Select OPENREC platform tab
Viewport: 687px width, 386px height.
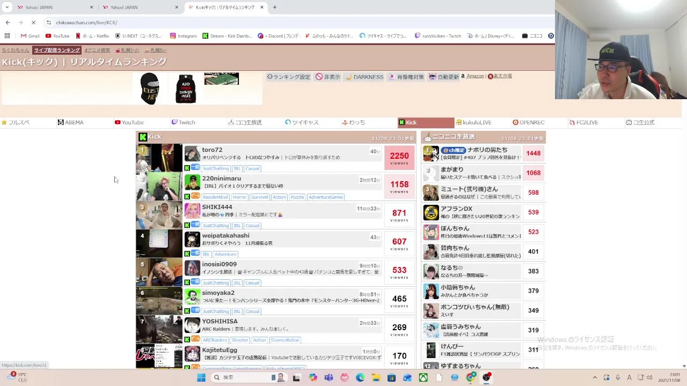pyautogui.click(x=540, y=122)
